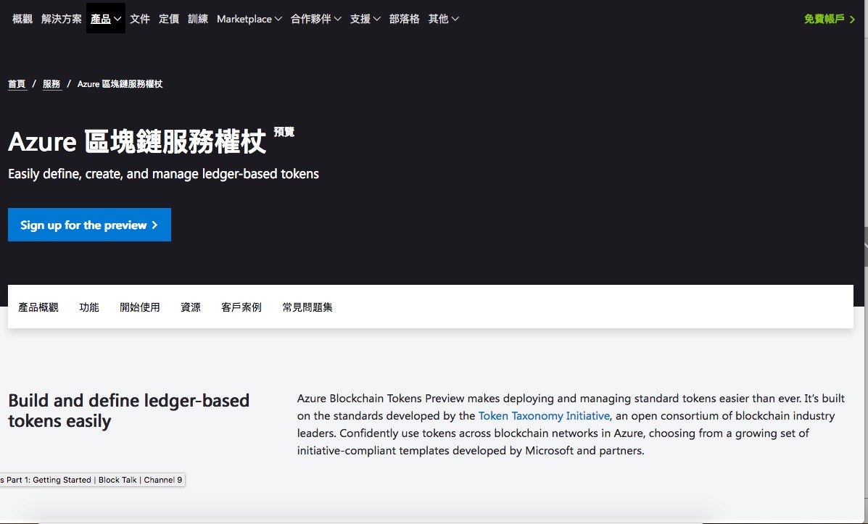
Task: Go to 首頁 breadcrumb
Action: pyautogui.click(x=17, y=84)
